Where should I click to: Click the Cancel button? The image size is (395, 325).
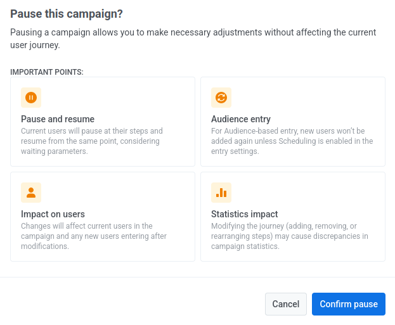pyautogui.click(x=286, y=304)
